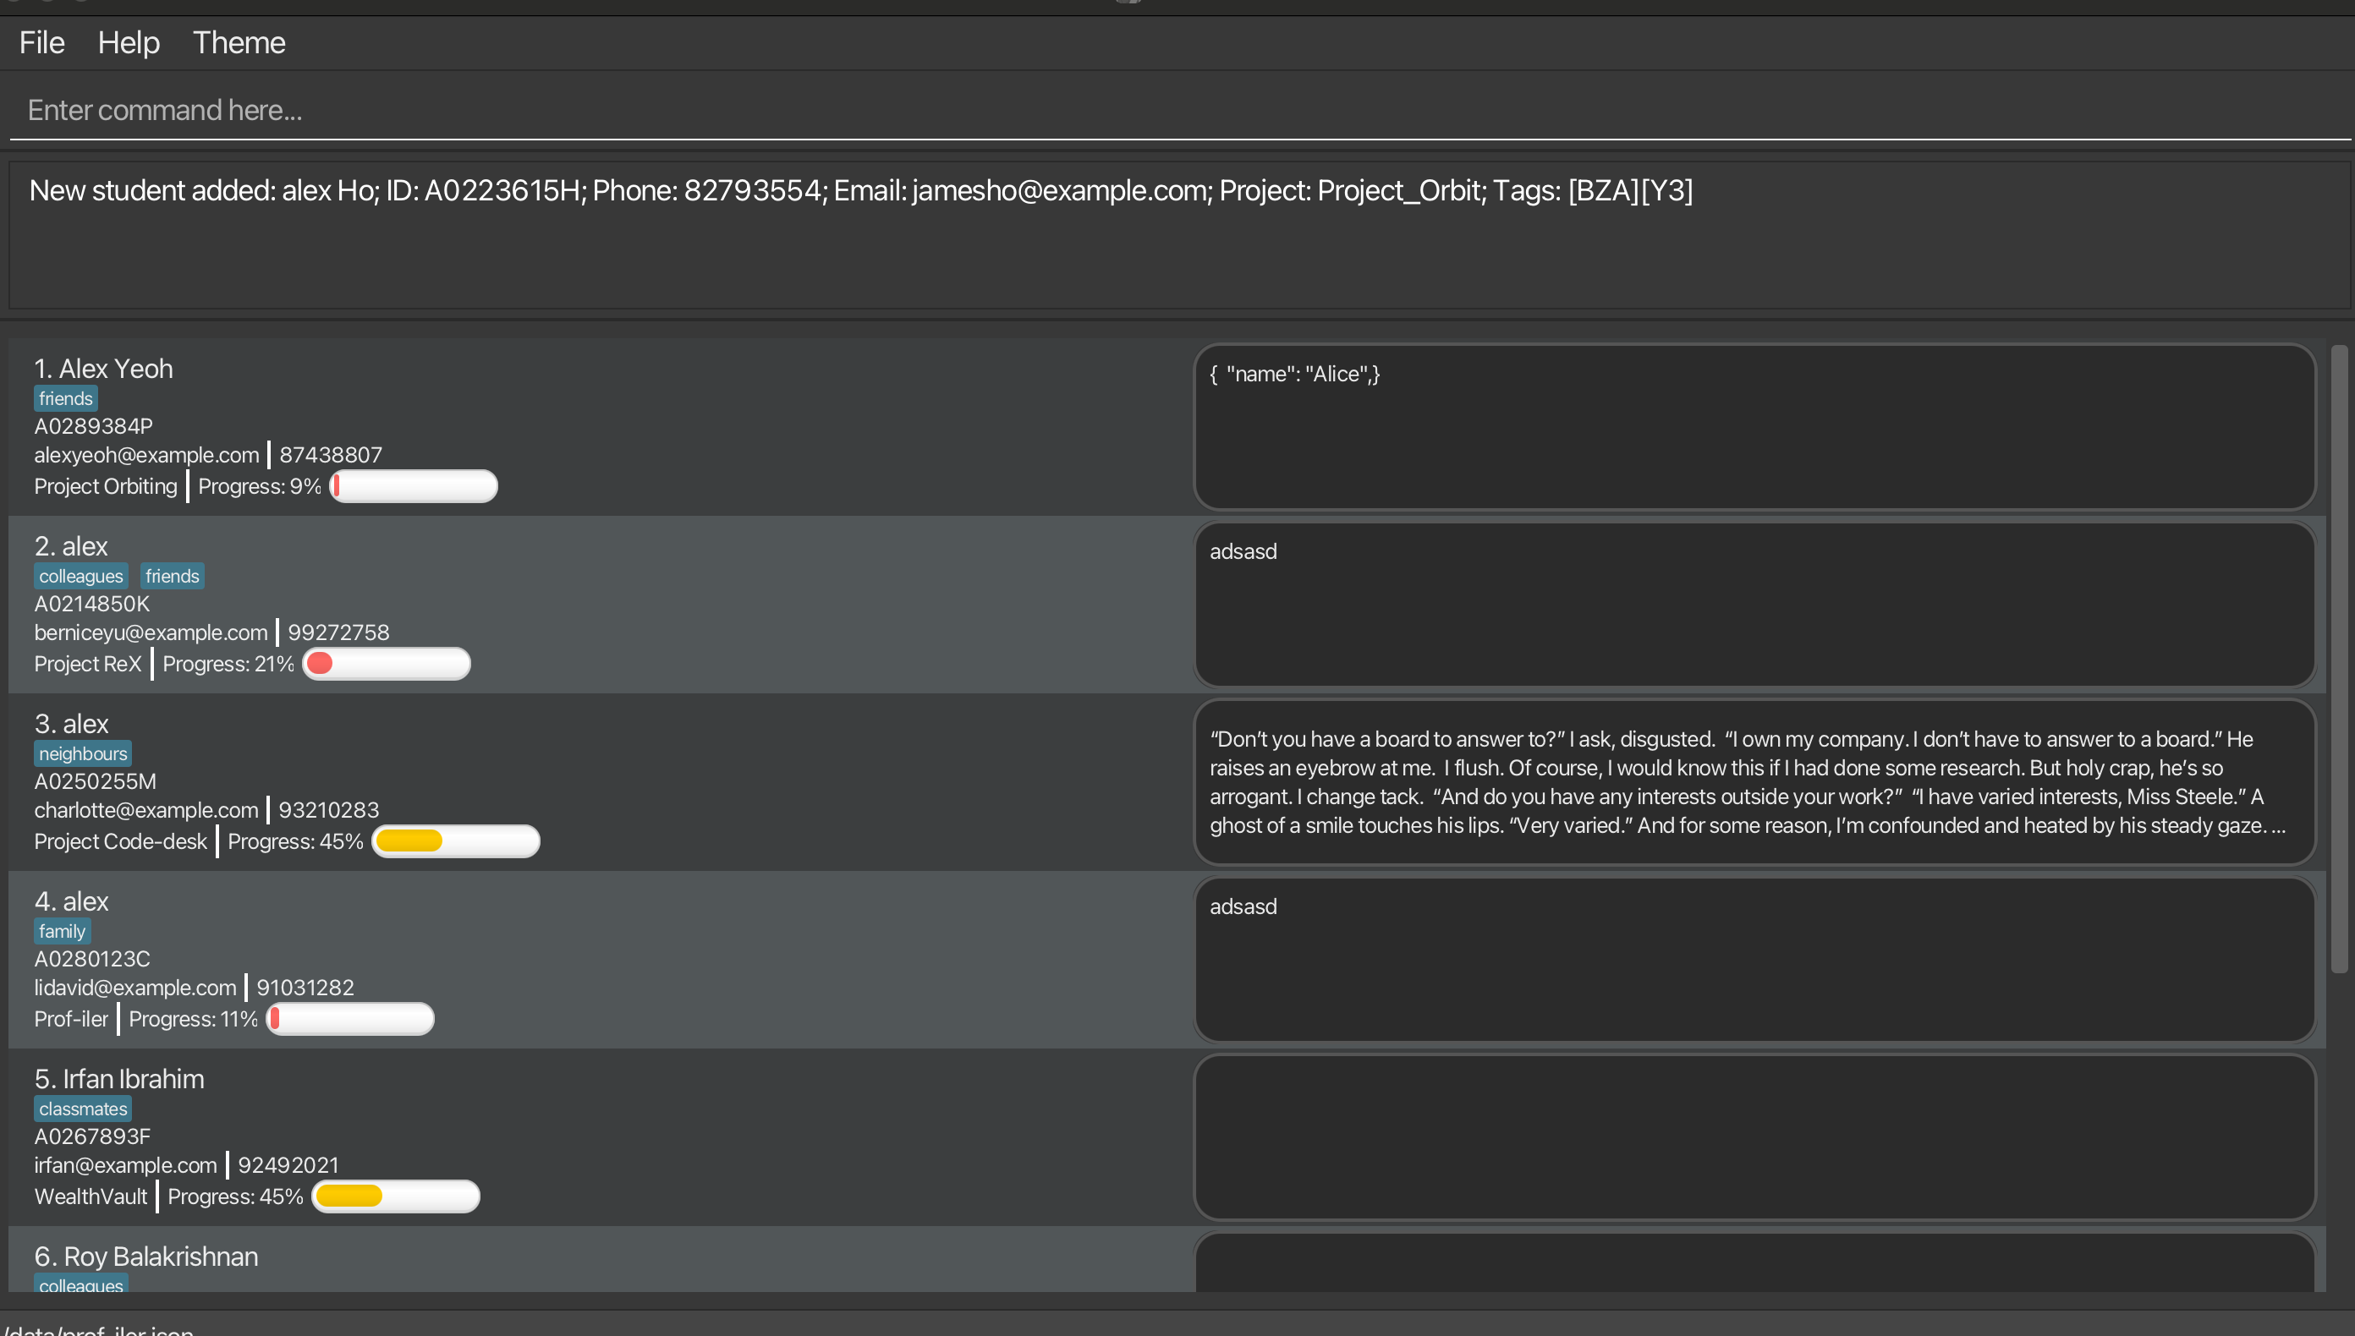Open the Theme menu
The height and width of the screenshot is (1336, 2355).
[239, 42]
